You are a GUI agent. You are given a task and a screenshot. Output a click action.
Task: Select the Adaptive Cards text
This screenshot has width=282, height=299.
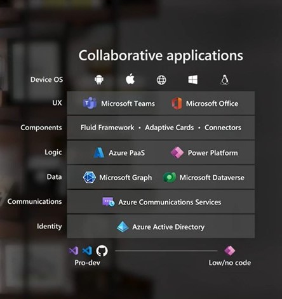point(170,128)
